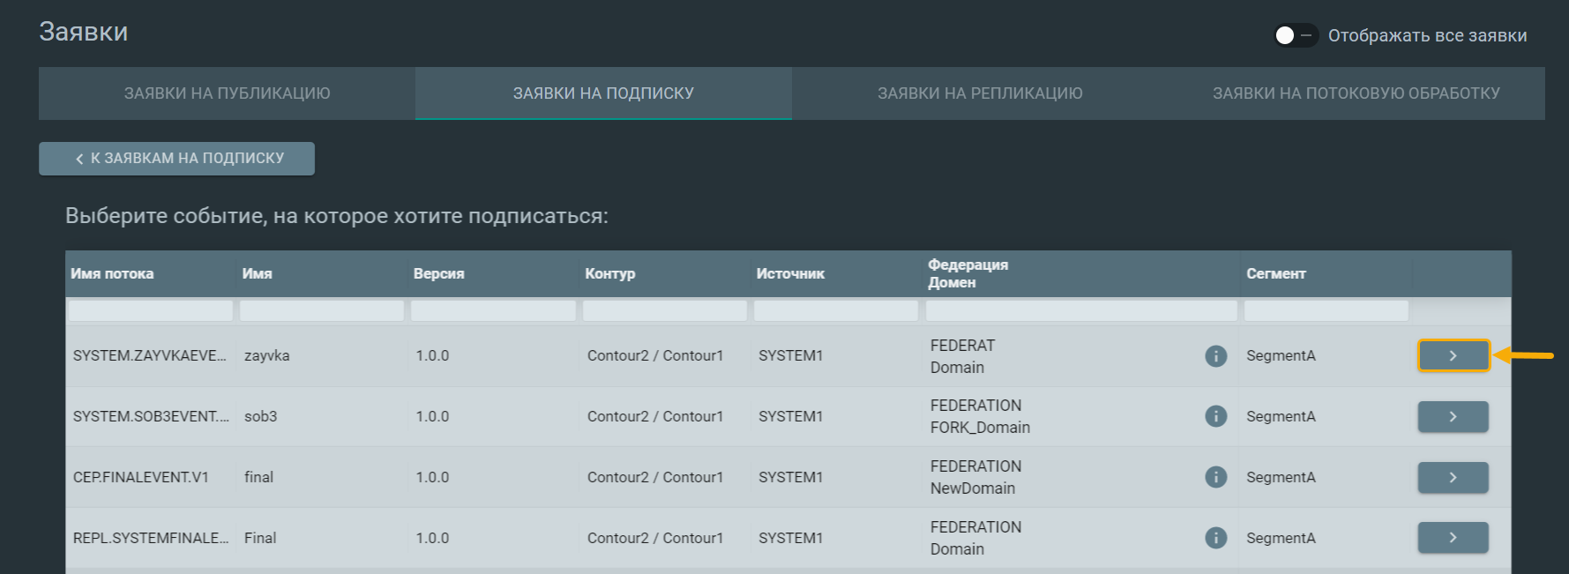
Task: Click info icon in zayvka row
Action: tap(1215, 356)
